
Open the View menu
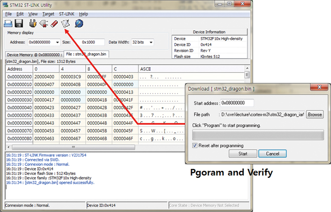click(x=33, y=14)
